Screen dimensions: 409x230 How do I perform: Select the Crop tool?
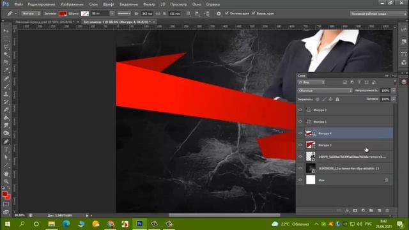tap(6, 63)
